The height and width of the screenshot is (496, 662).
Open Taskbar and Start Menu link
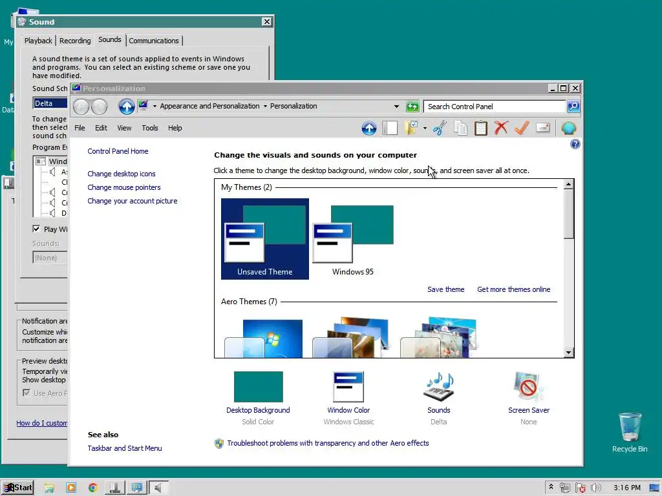pyautogui.click(x=125, y=448)
